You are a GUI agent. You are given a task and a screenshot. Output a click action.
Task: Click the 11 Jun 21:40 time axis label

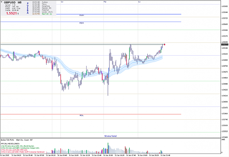coord(165,155)
